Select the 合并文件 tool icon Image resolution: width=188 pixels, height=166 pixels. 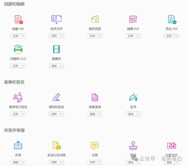pyautogui.click(x=56, y=19)
